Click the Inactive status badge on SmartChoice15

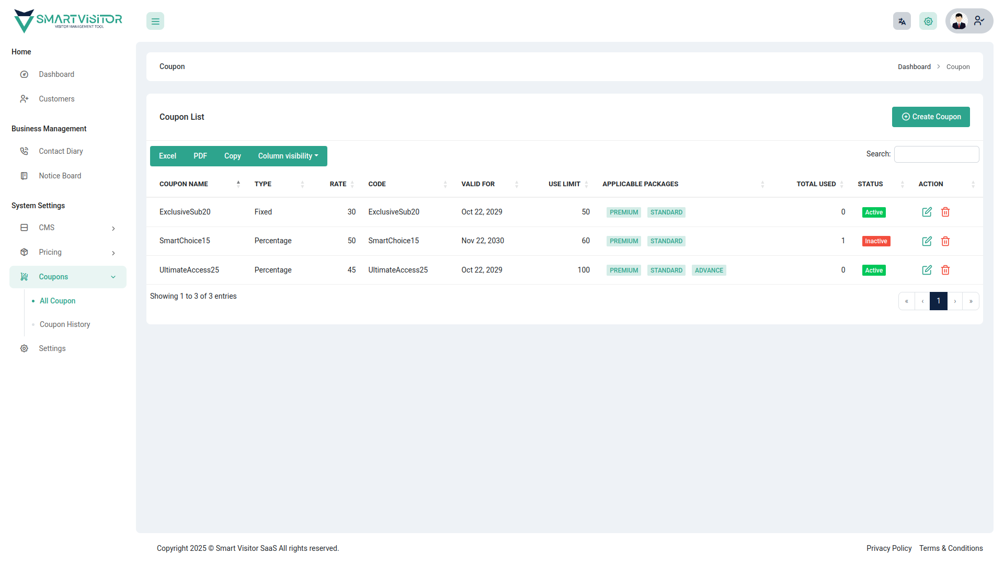(876, 241)
